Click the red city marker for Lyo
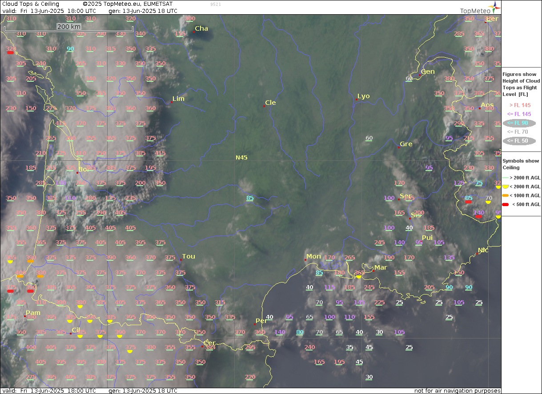Viewport: 542px width, 394px height. 356,99
